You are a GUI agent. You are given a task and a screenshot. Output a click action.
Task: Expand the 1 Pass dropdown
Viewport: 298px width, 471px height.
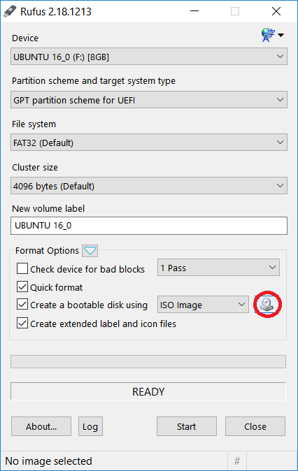pyautogui.click(x=218, y=268)
